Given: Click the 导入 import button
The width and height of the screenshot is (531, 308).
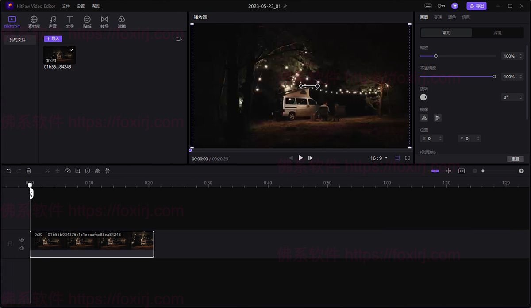Looking at the screenshot, I should pyautogui.click(x=53, y=39).
